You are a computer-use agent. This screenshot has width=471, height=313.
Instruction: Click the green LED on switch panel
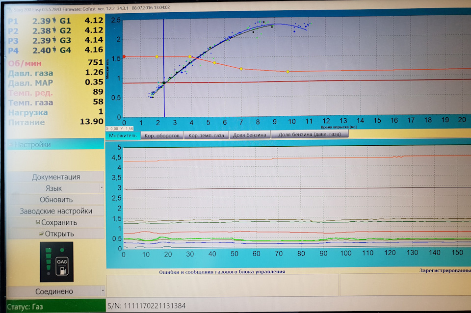pyautogui.click(x=62, y=250)
